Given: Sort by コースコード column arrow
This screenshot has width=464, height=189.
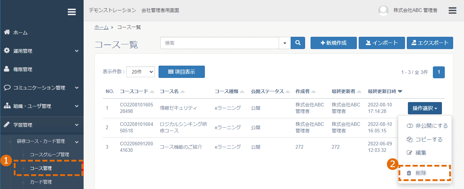Looking at the screenshot, I should tap(152, 92).
